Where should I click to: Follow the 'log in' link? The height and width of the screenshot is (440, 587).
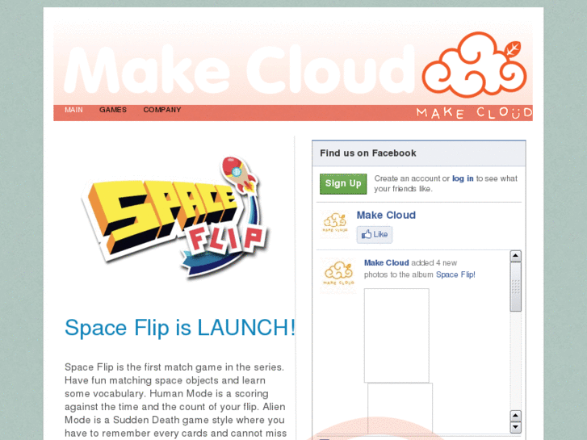pyautogui.click(x=463, y=178)
